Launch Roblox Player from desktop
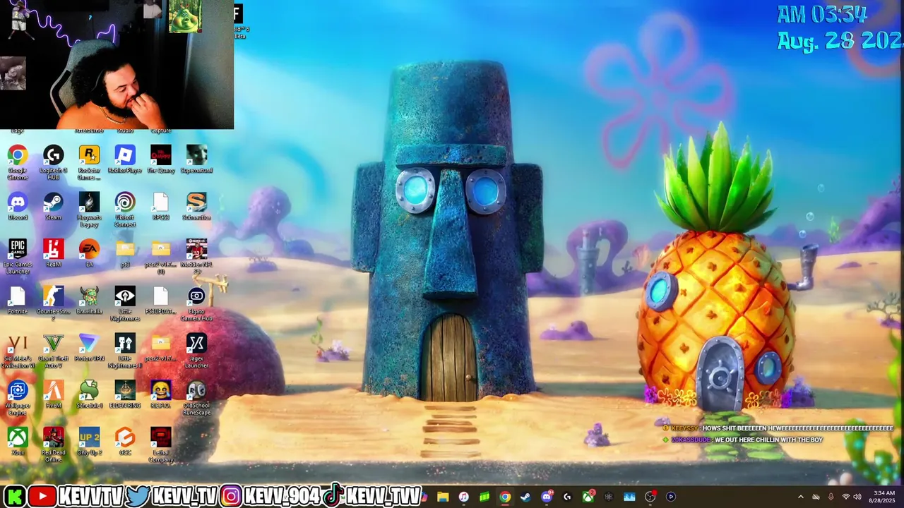This screenshot has height=508, width=904. pyautogui.click(x=125, y=159)
